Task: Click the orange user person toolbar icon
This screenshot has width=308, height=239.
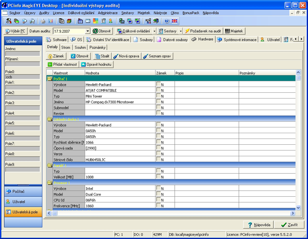Action: 111,21
